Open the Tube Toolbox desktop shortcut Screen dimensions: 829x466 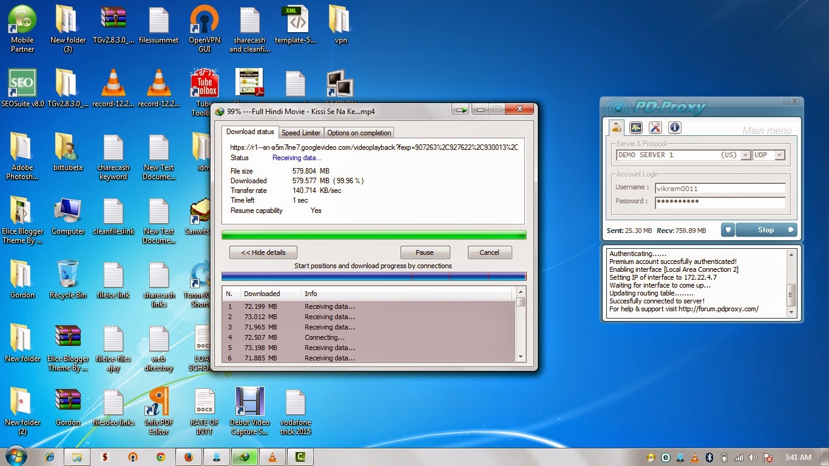tap(205, 92)
